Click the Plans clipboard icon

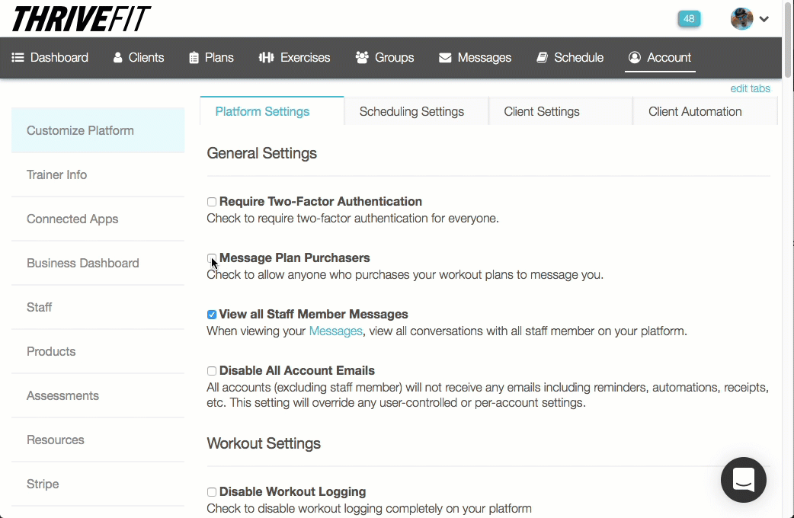coord(194,58)
